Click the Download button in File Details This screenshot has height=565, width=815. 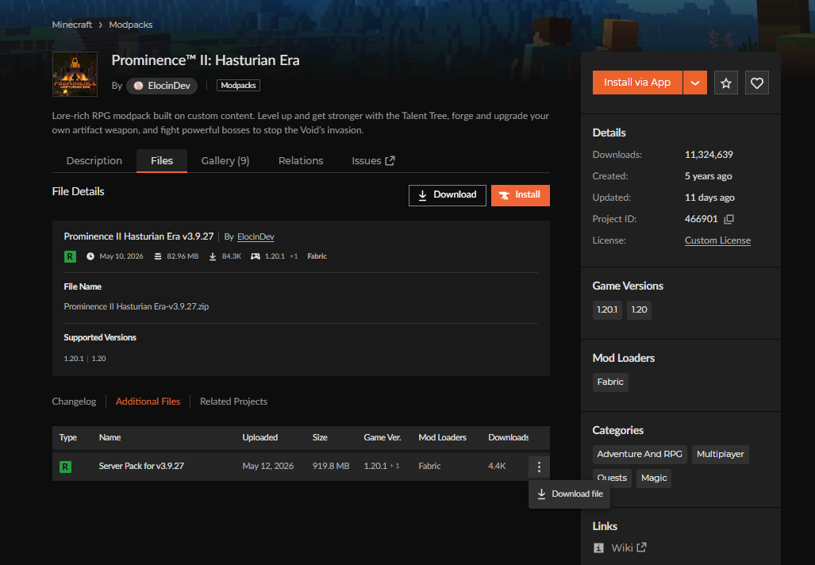[x=448, y=195]
